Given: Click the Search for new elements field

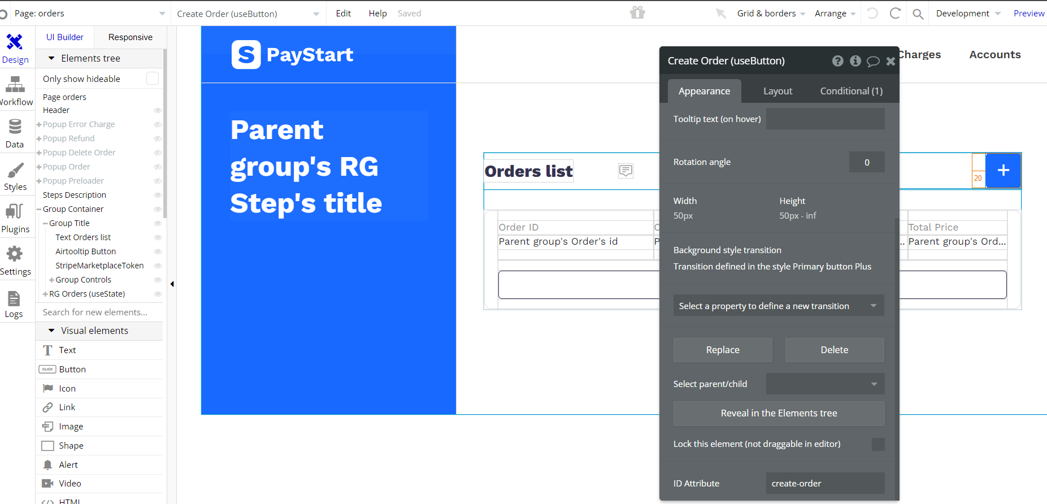Looking at the screenshot, I should pos(99,312).
